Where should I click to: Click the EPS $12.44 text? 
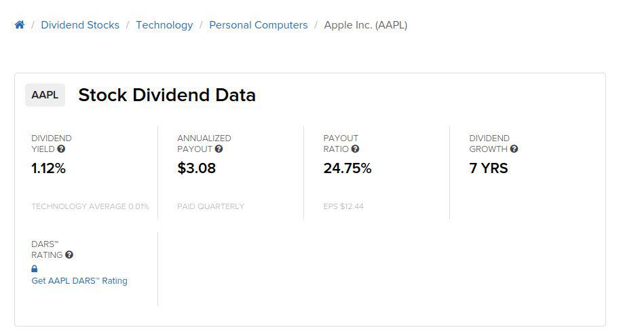pyautogui.click(x=343, y=206)
